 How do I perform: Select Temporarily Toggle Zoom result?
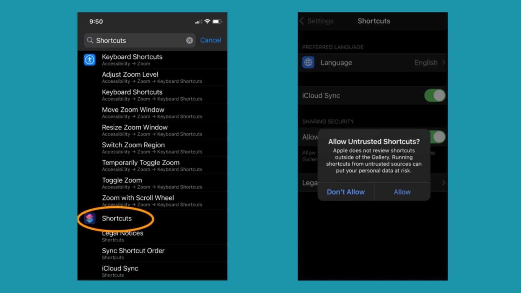point(164,165)
